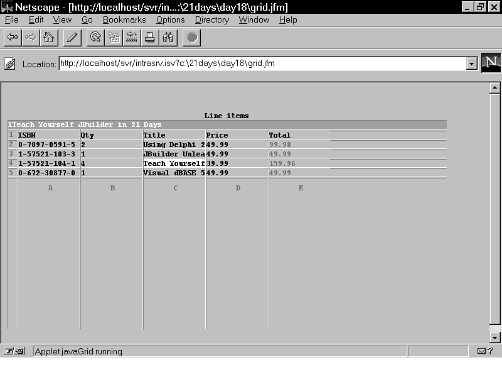Open the Options menu

coord(170,20)
